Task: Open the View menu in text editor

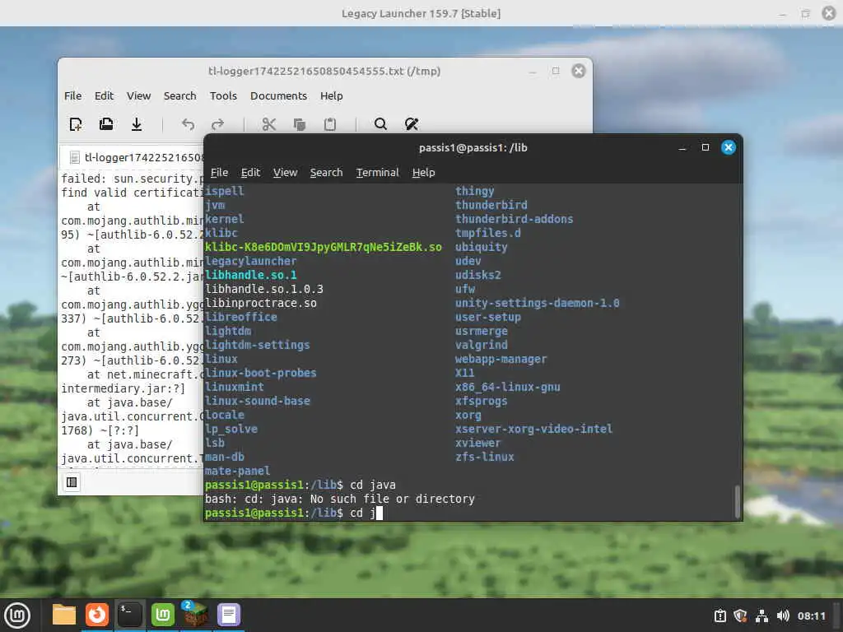Action: coord(138,95)
